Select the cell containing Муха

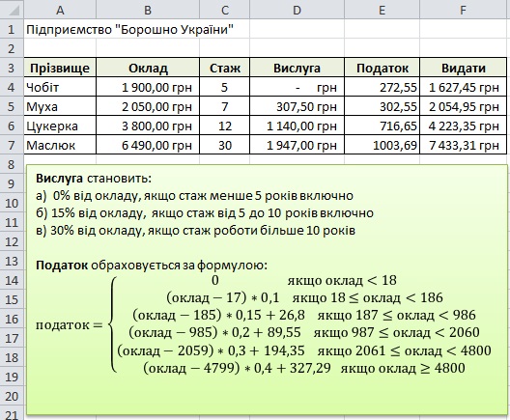pyautogui.click(x=60, y=106)
